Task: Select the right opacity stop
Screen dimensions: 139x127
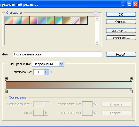Action: 131,79
